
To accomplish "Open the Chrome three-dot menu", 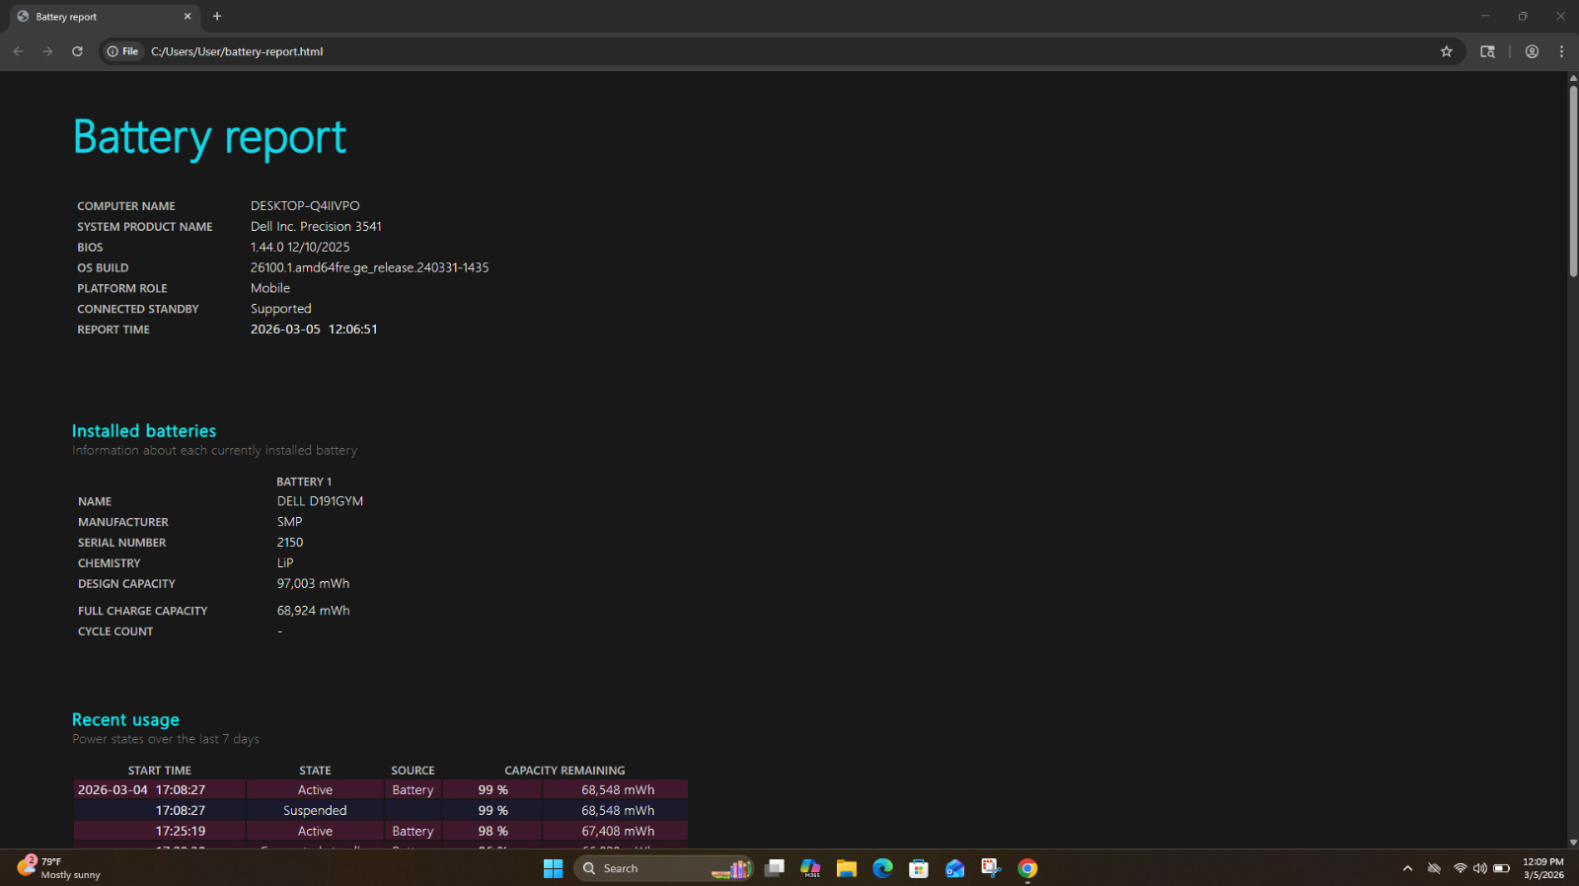I will click(1561, 51).
